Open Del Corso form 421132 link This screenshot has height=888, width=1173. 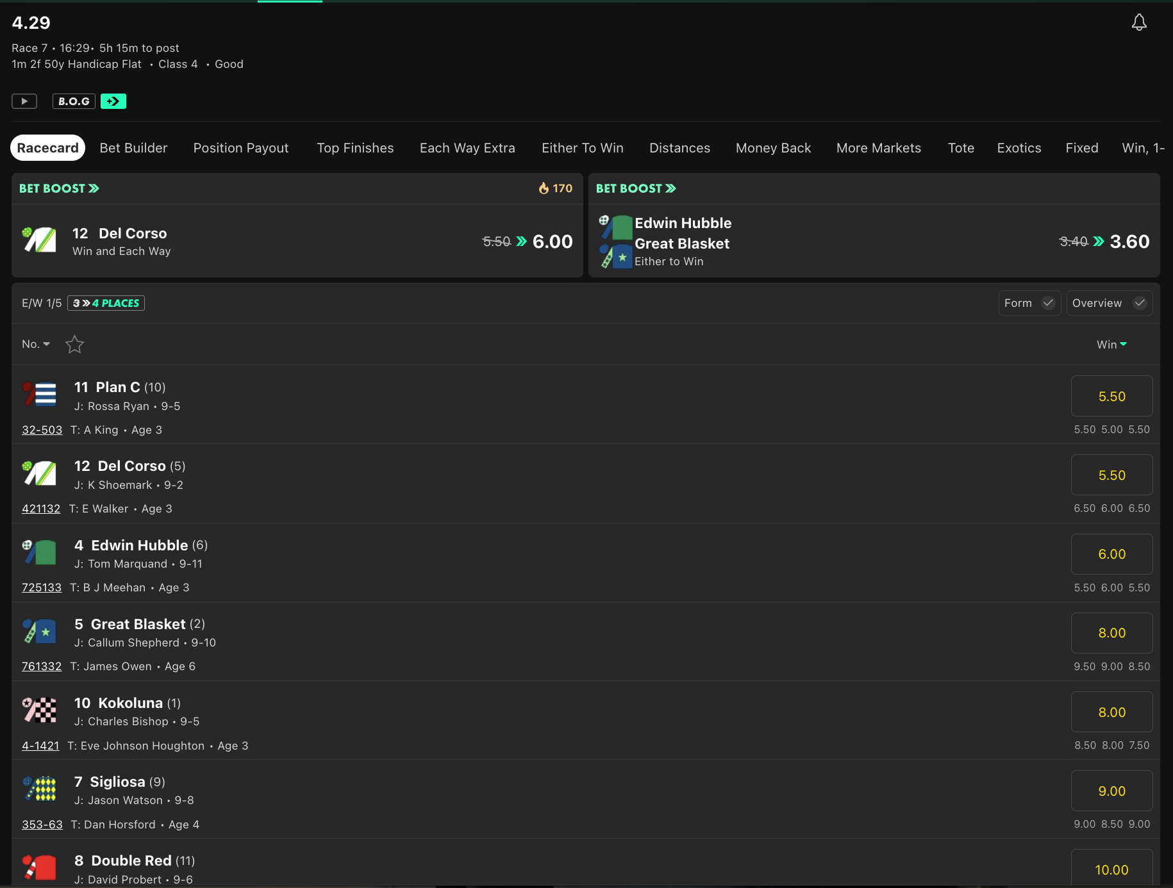(41, 509)
